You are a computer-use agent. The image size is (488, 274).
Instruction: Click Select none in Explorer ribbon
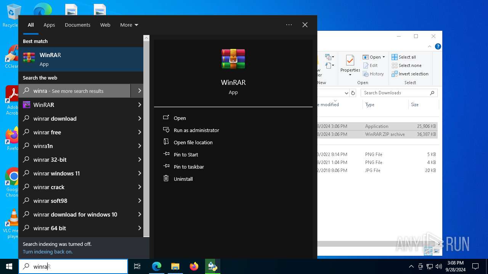[406, 65]
